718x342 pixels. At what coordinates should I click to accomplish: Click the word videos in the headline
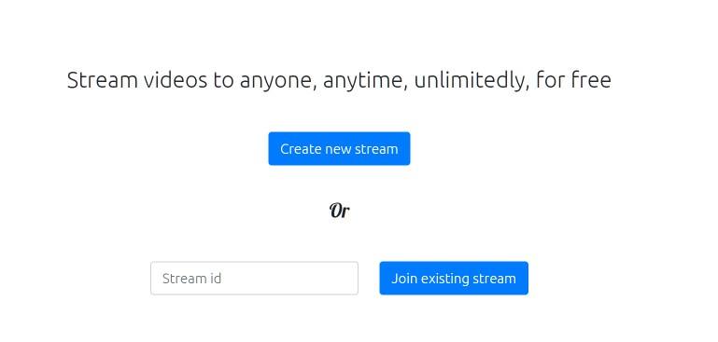pyautogui.click(x=176, y=80)
